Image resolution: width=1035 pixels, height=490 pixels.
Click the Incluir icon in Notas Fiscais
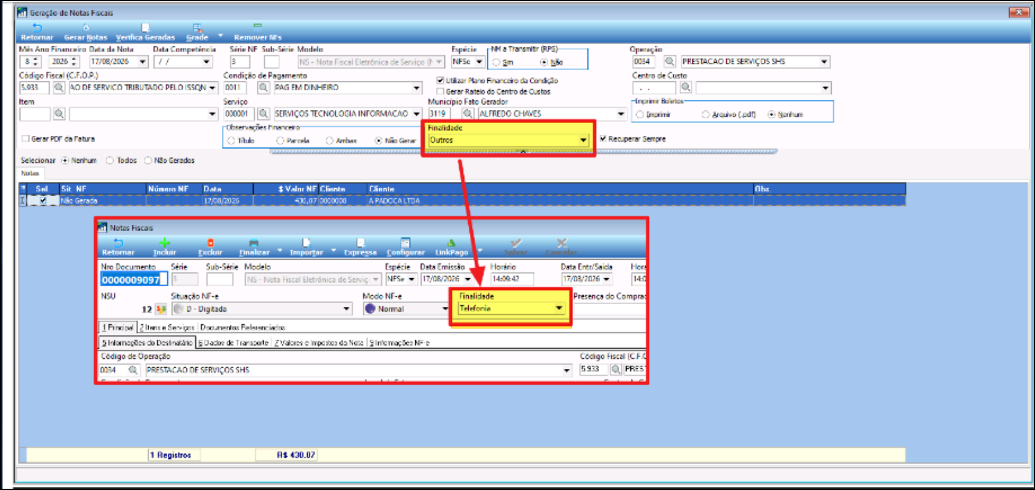tap(165, 243)
